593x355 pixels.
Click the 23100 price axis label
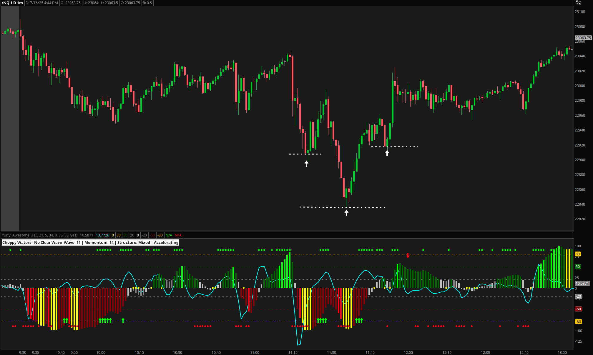click(580, 12)
